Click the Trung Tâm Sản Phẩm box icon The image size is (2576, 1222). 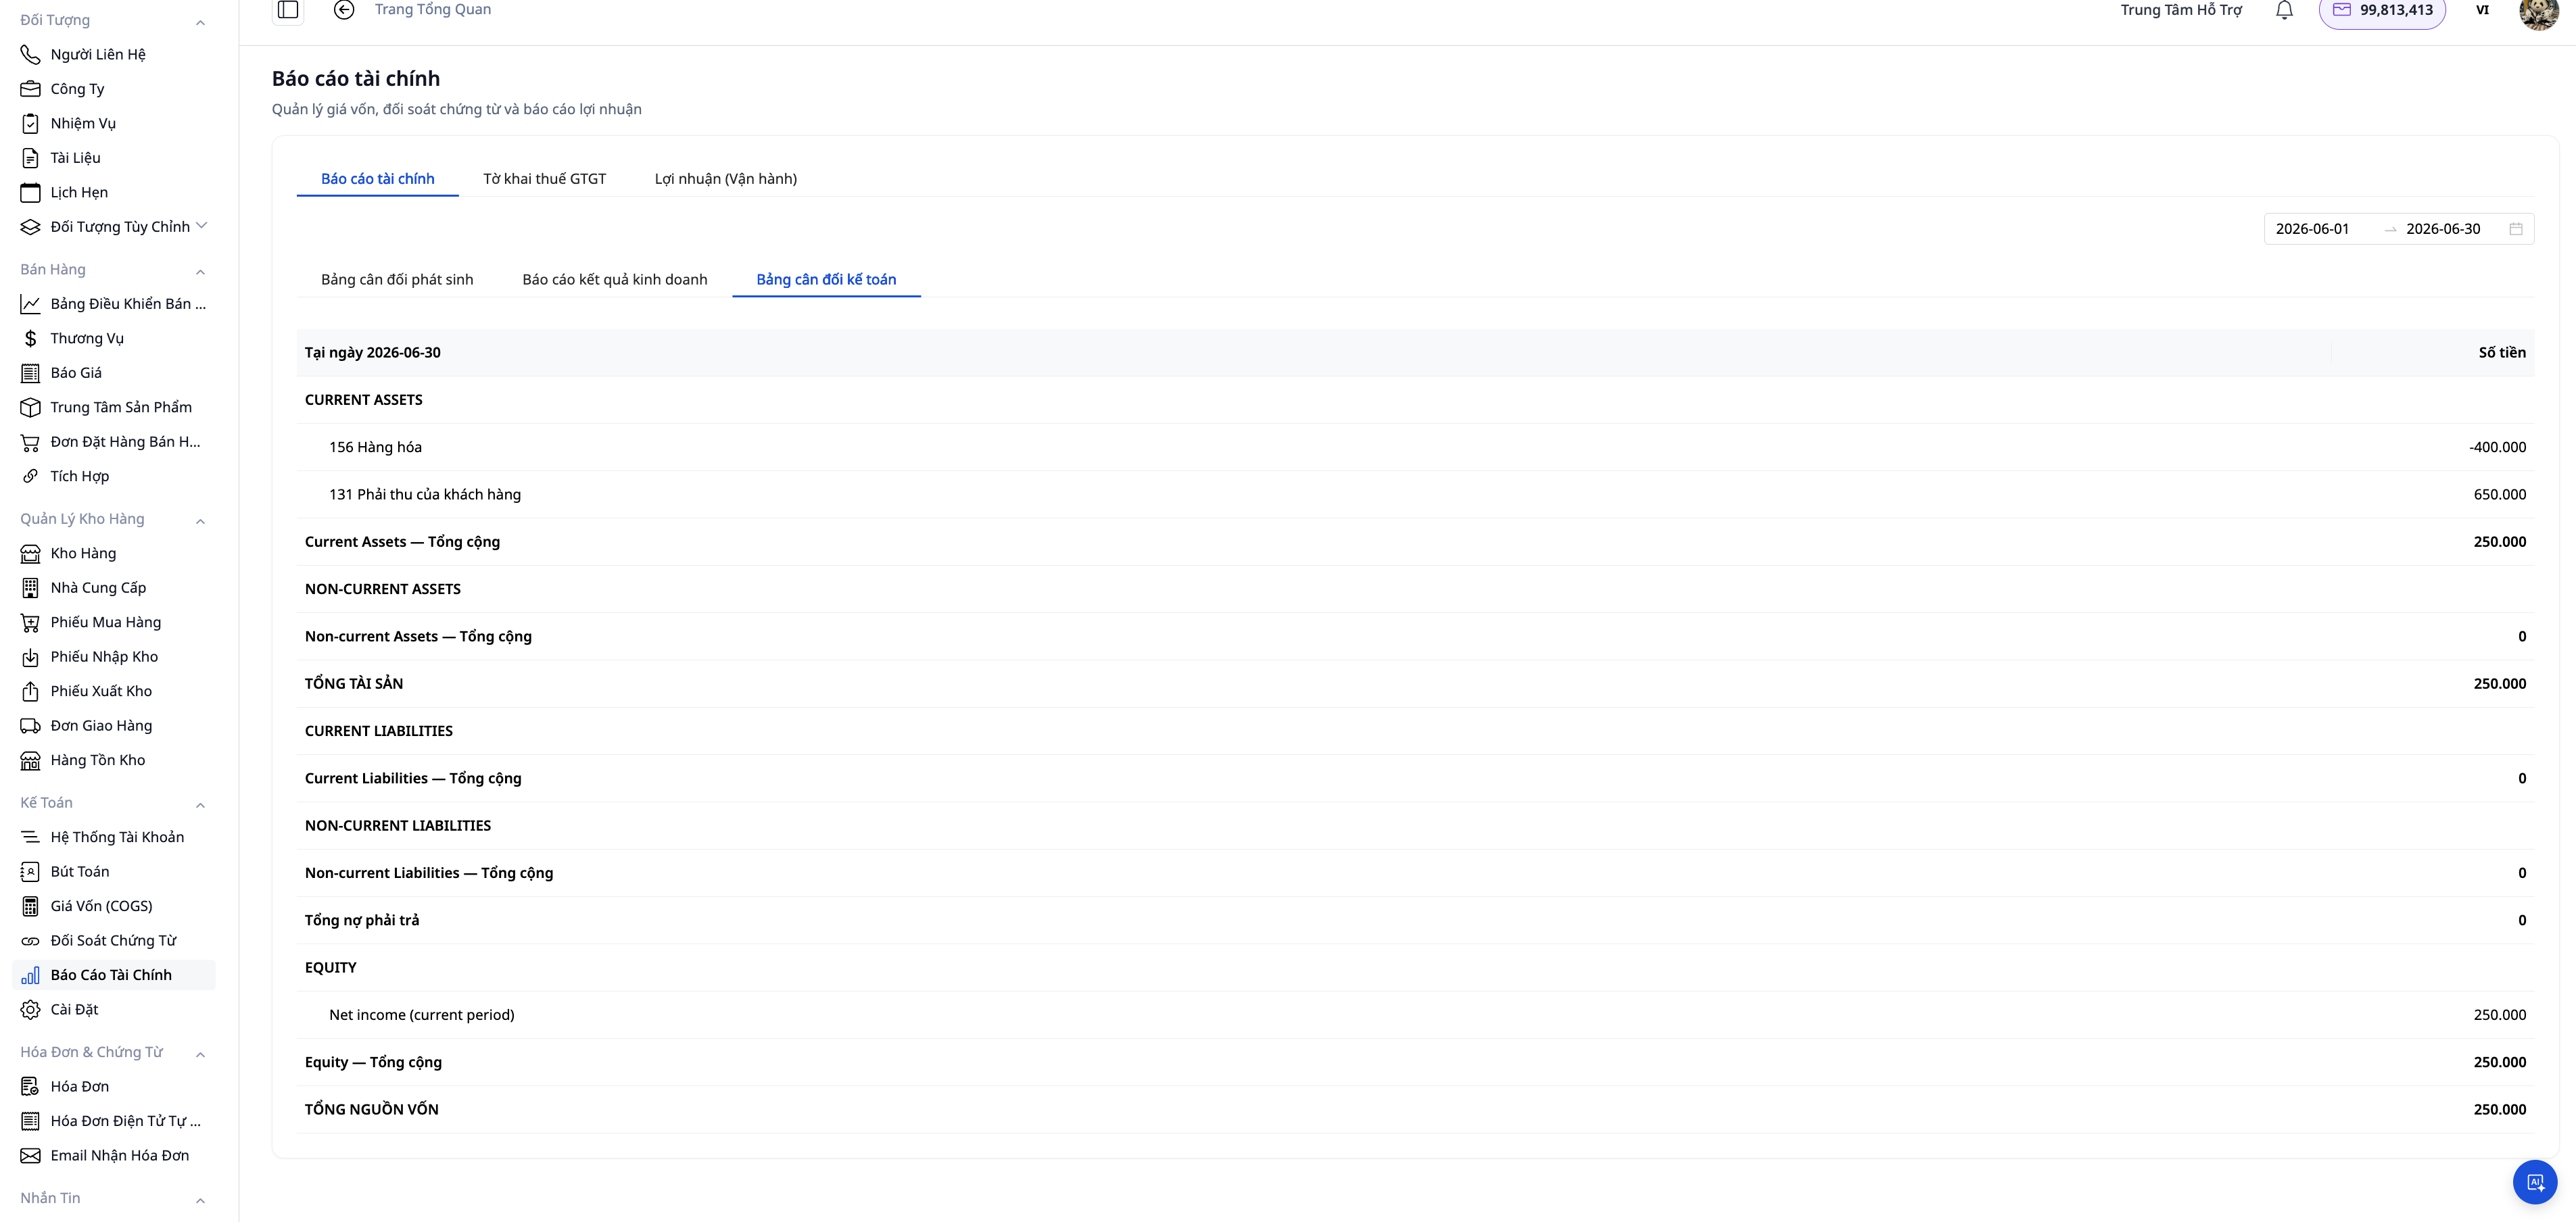[x=31, y=407]
